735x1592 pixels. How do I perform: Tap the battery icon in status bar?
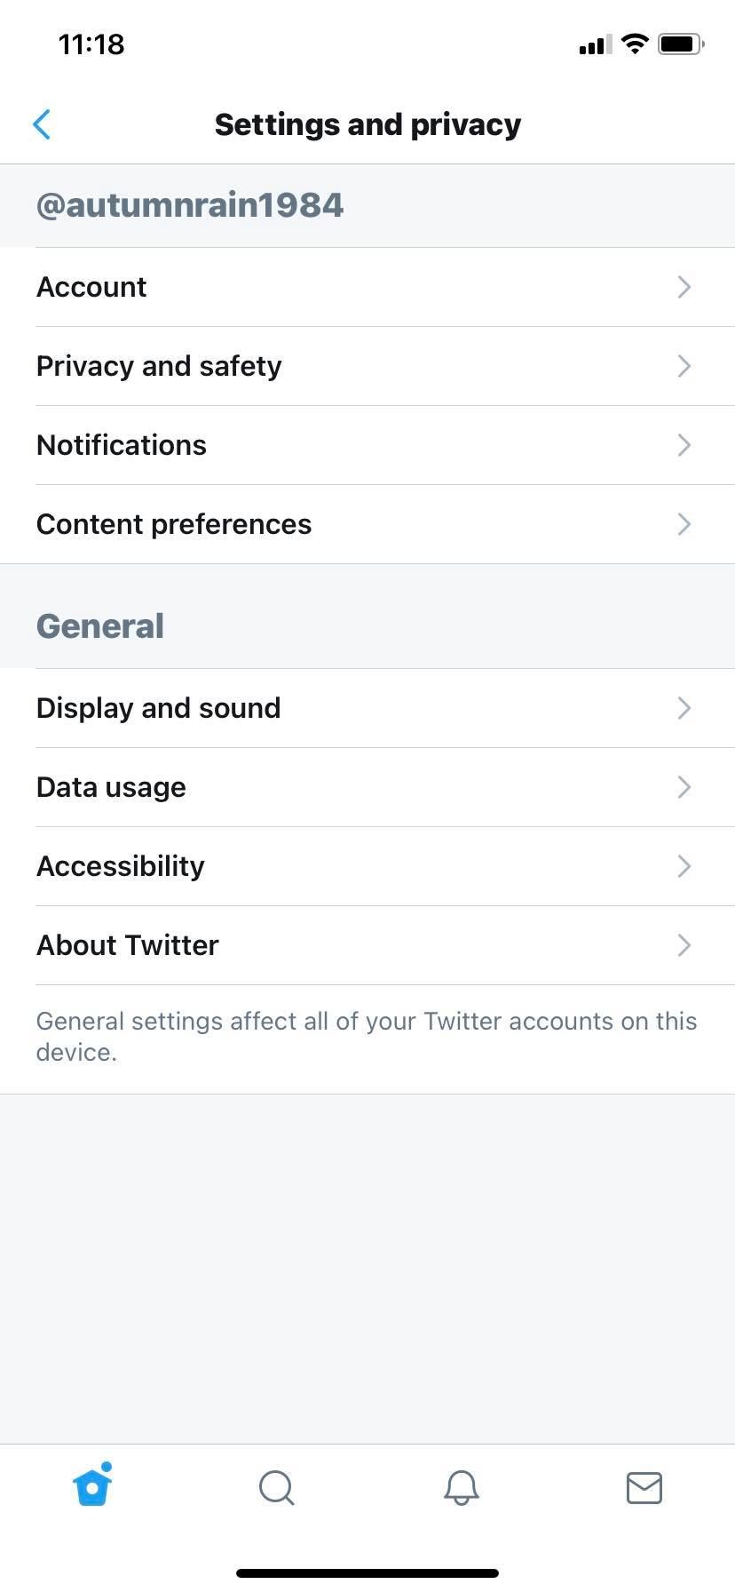(x=680, y=43)
